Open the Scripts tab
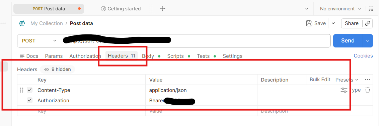Viewport: 379px width, 126px height. click(x=178, y=56)
